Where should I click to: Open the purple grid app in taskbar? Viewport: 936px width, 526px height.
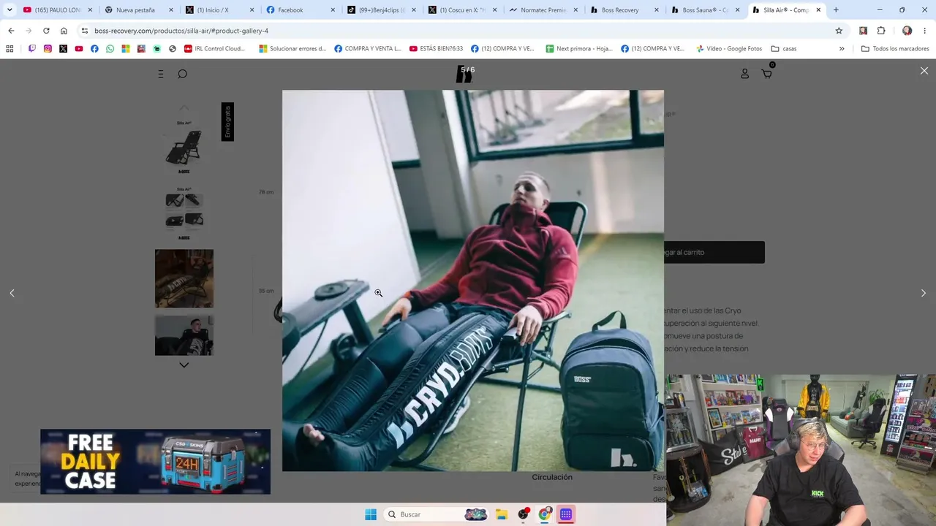566,514
